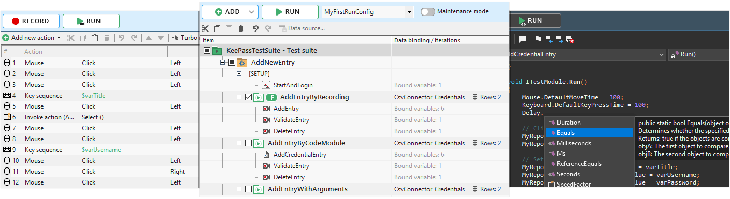Click toggle bookmark flag in code editor

[538, 39]
